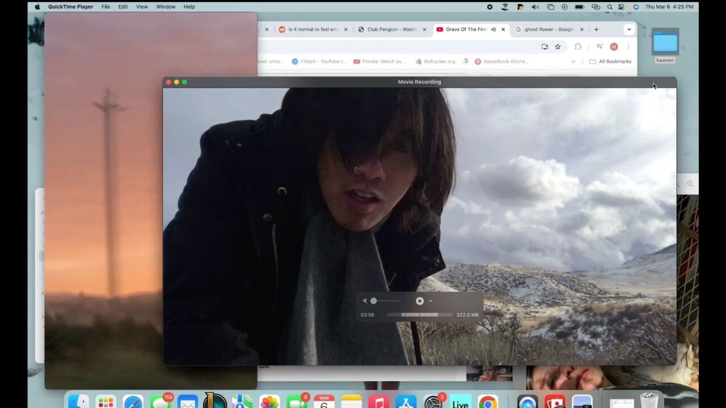This screenshot has height=408, width=726.
Task: Open battery status in the menu bar
Action: click(579, 7)
